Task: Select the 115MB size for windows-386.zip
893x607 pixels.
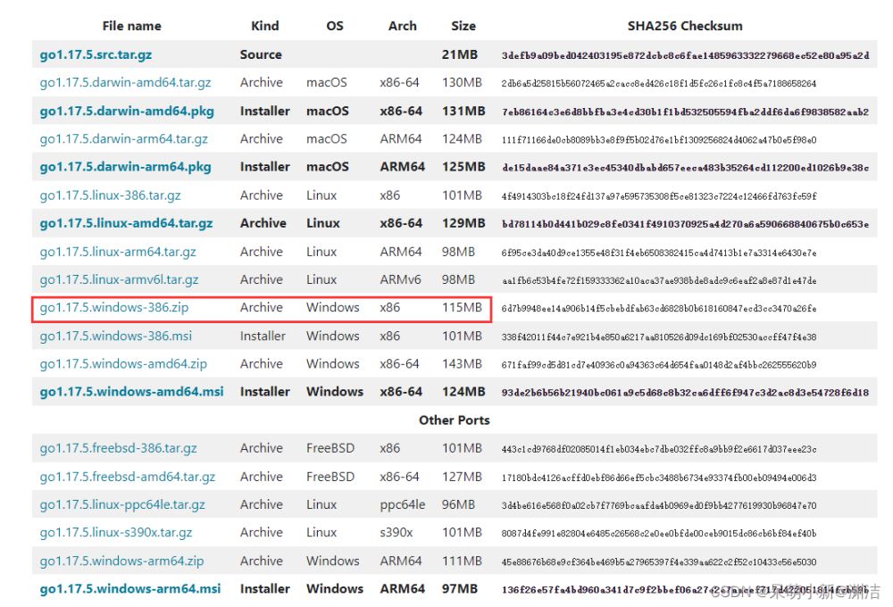Action: pyautogui.click(x=462, y=307)
